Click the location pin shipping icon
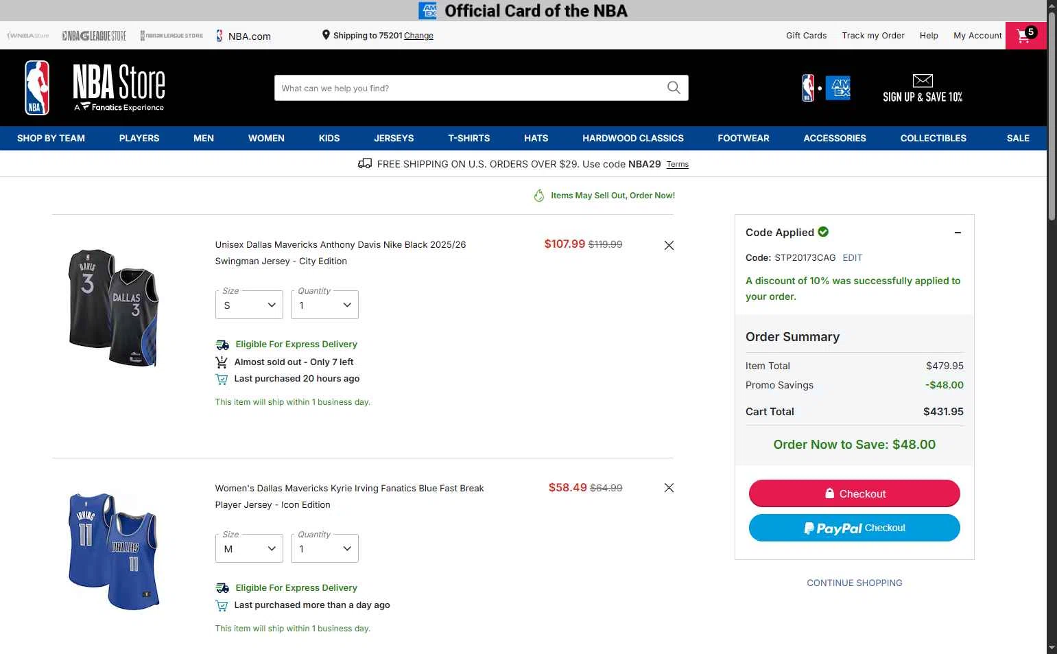 tap(326, 35)
